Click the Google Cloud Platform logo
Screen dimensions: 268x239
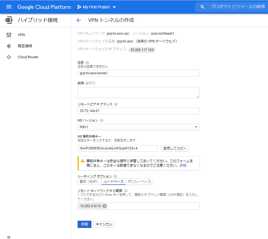coord(44,7)
